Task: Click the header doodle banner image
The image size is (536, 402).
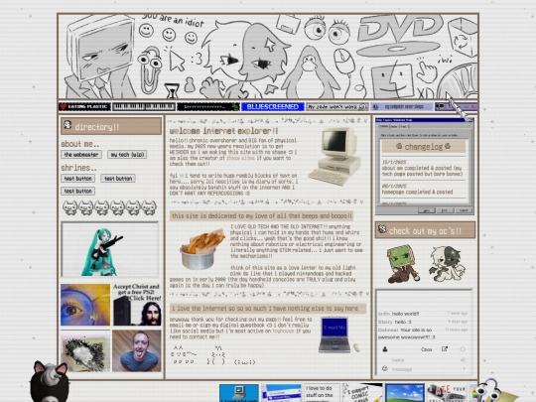Action: [268, 57]
